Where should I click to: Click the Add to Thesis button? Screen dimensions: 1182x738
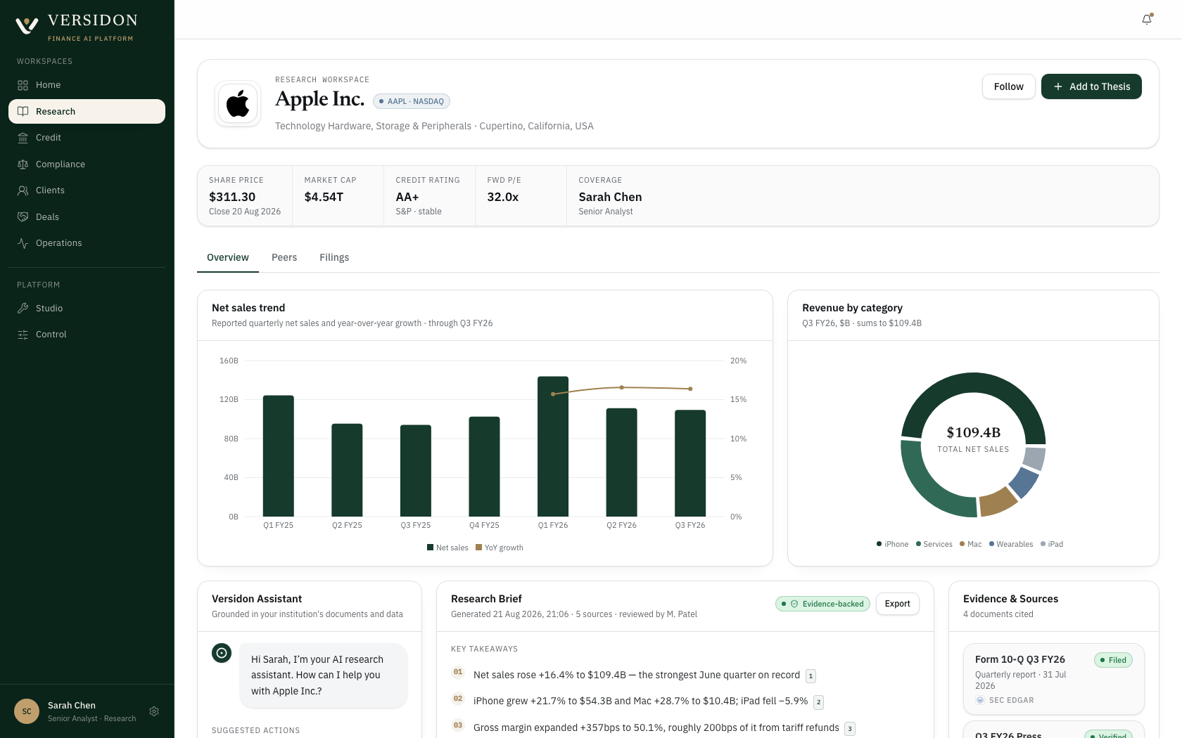click(1091, 86)
